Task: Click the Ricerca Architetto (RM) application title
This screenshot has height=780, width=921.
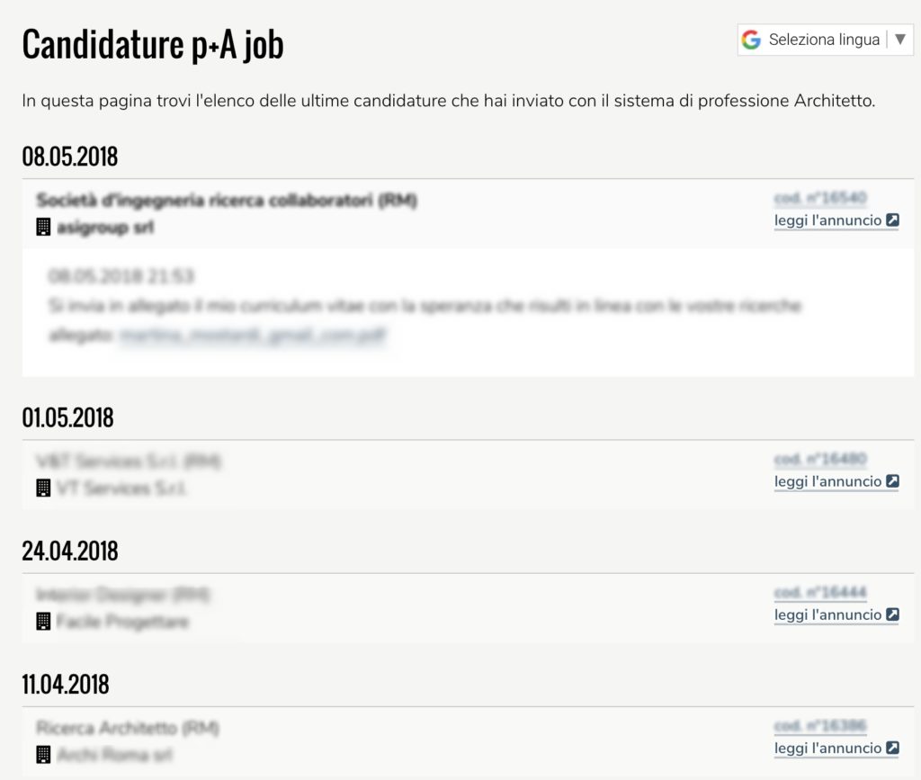Action: point(128,728)
